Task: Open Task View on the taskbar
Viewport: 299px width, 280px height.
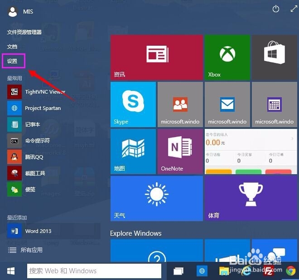Action: tap(178, 271)
